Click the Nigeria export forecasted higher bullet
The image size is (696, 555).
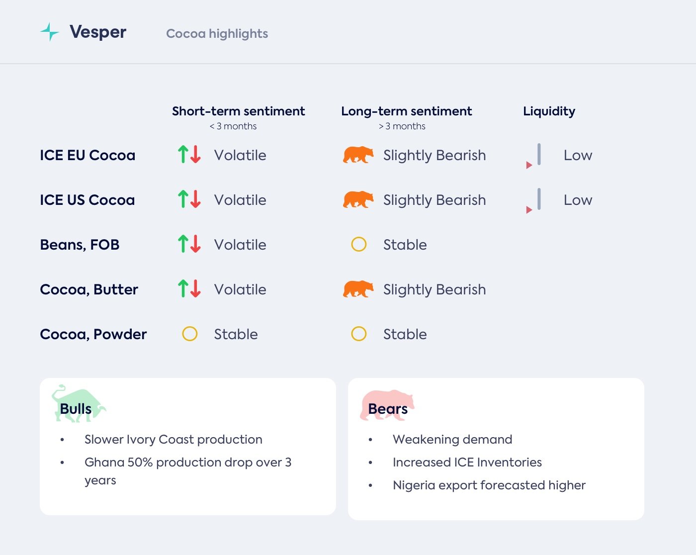pyautogui.click(x=489, y=485)
